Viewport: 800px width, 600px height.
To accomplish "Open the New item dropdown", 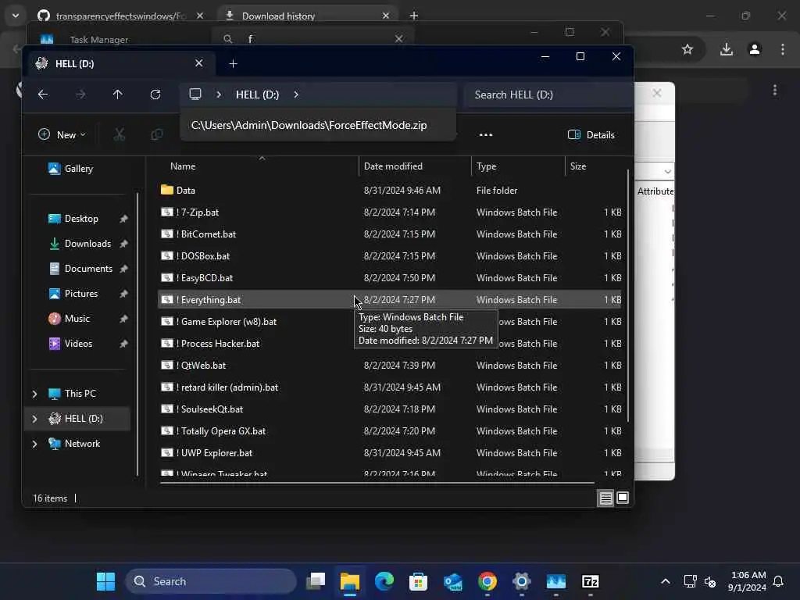I will [62, 134].
